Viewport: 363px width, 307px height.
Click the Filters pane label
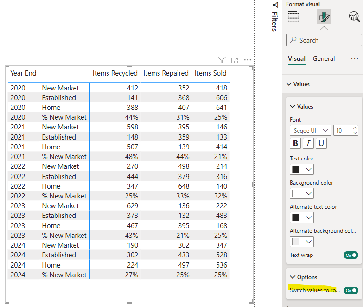pyautogui.click(x=274, y=21)
